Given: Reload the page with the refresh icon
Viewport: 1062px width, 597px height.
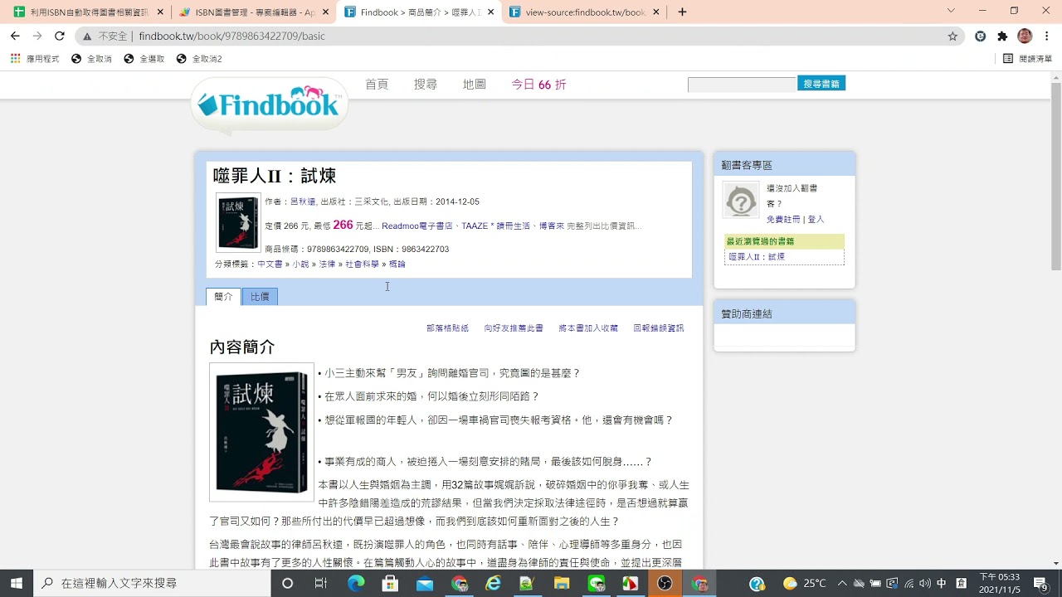Looking at the screenshot, I should pos(59,36).
